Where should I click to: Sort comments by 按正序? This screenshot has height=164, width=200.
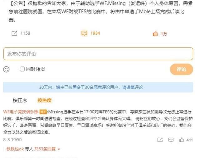[20, 100]
